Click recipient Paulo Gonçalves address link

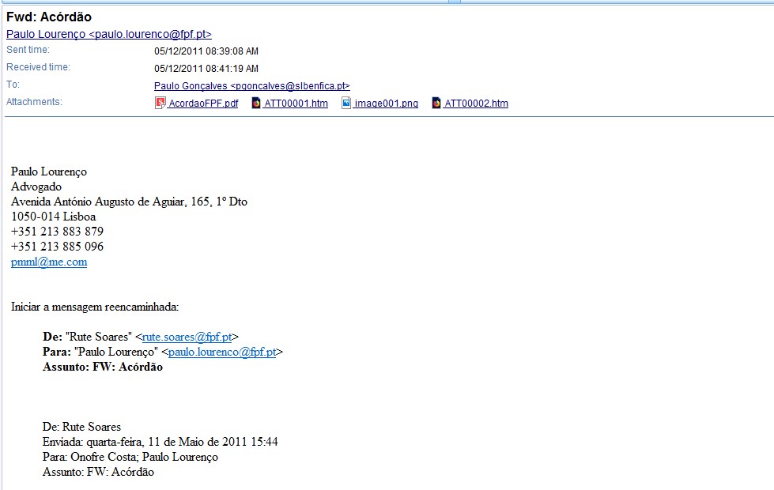pos(251,86)
